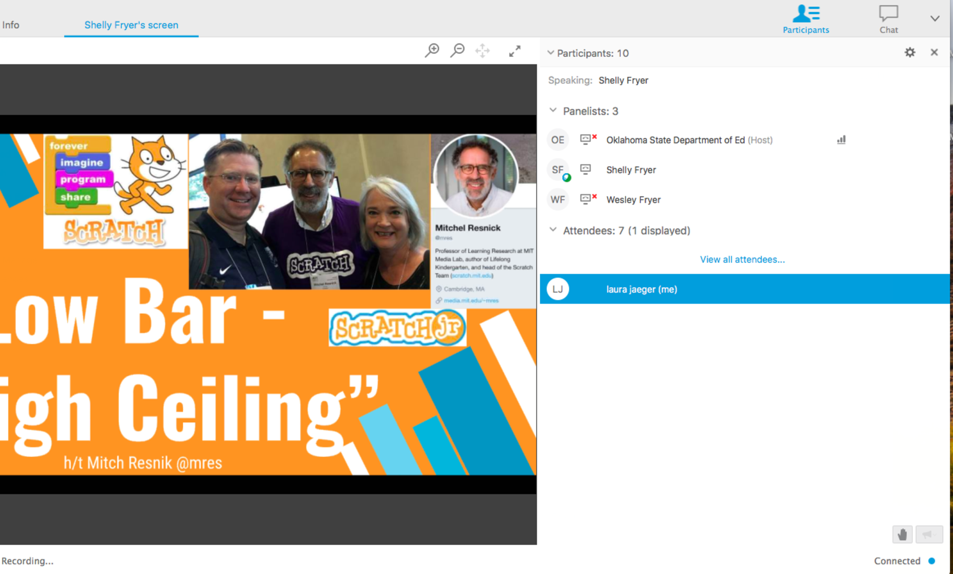Click the zoom in magnifier icon
Image resolution: width=953 pixels, height=574 pixels.
(432, 50)
